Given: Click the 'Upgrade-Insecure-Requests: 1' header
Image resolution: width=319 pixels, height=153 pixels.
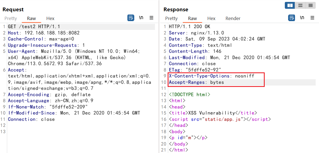Looking at the screenshot, I should (46, 45).
